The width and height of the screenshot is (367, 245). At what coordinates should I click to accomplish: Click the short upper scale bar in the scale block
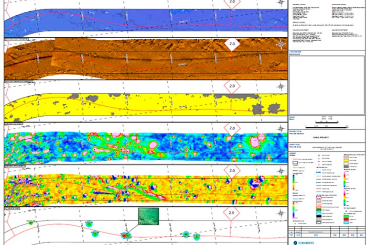pos(327,122)
